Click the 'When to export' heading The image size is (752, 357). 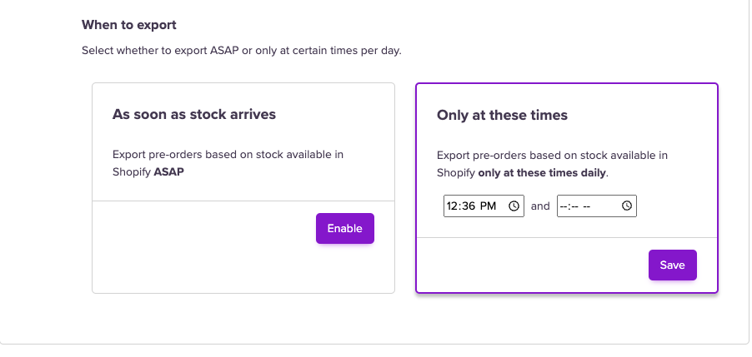click(128, 25)
